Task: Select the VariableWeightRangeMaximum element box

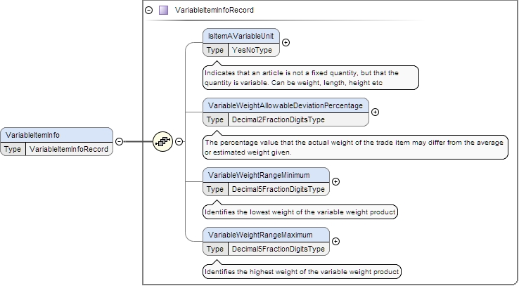Action: pyautogui.click(x=266, y=234)
